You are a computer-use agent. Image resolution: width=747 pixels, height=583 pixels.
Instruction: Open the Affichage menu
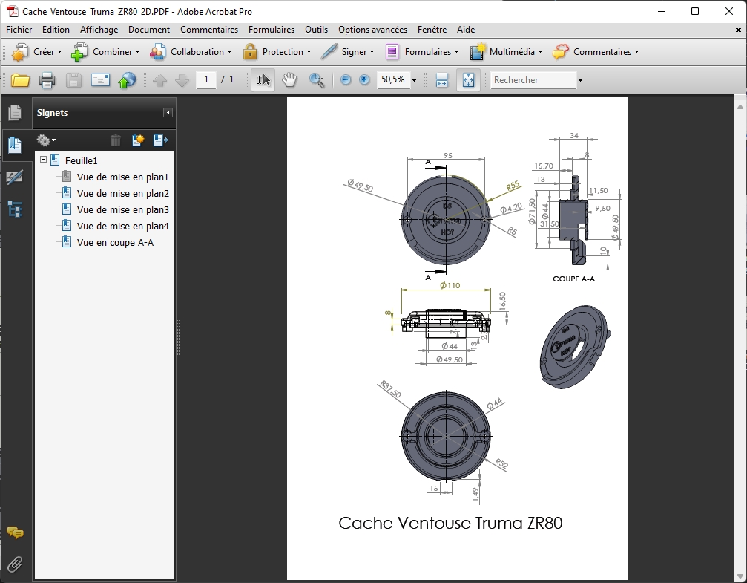[99, 30]
